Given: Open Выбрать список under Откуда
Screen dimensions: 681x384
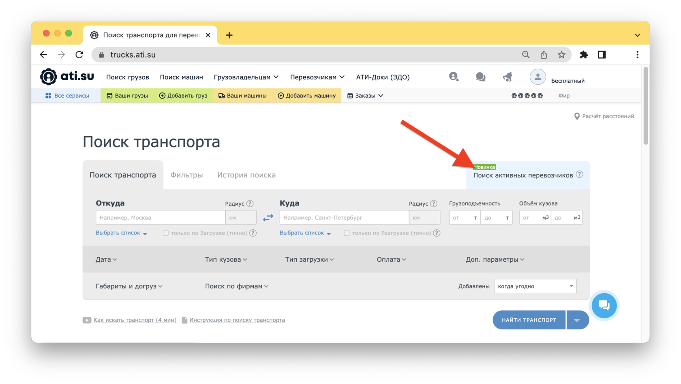Looking at the screenshot, I should 121,233.
